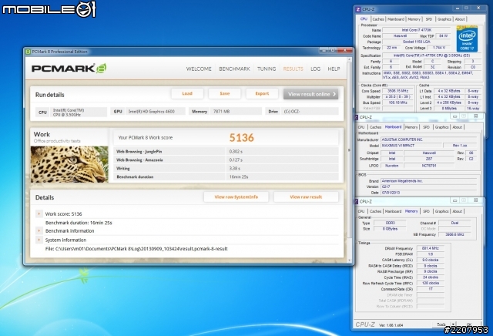Select Graphics tab in CPU-Z Motherboard window

coord(441,127)
